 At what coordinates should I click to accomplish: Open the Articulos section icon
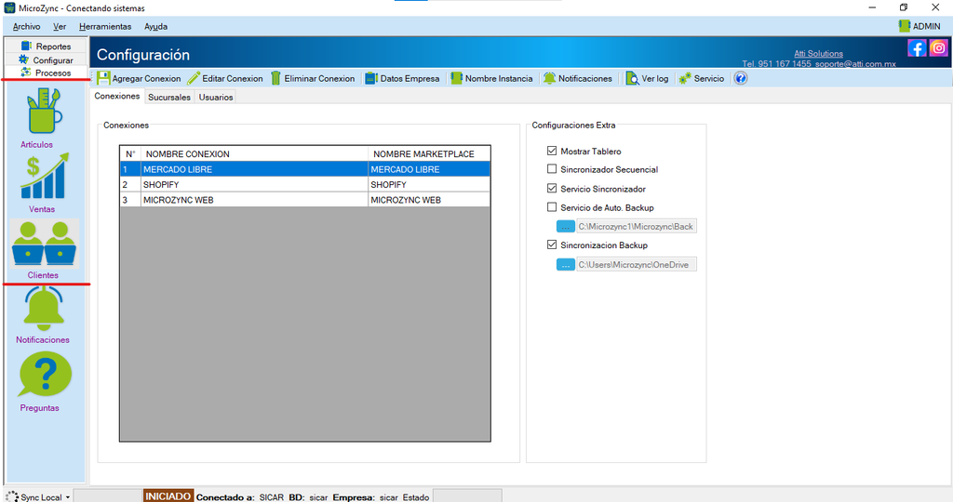[x=44, y=111]
